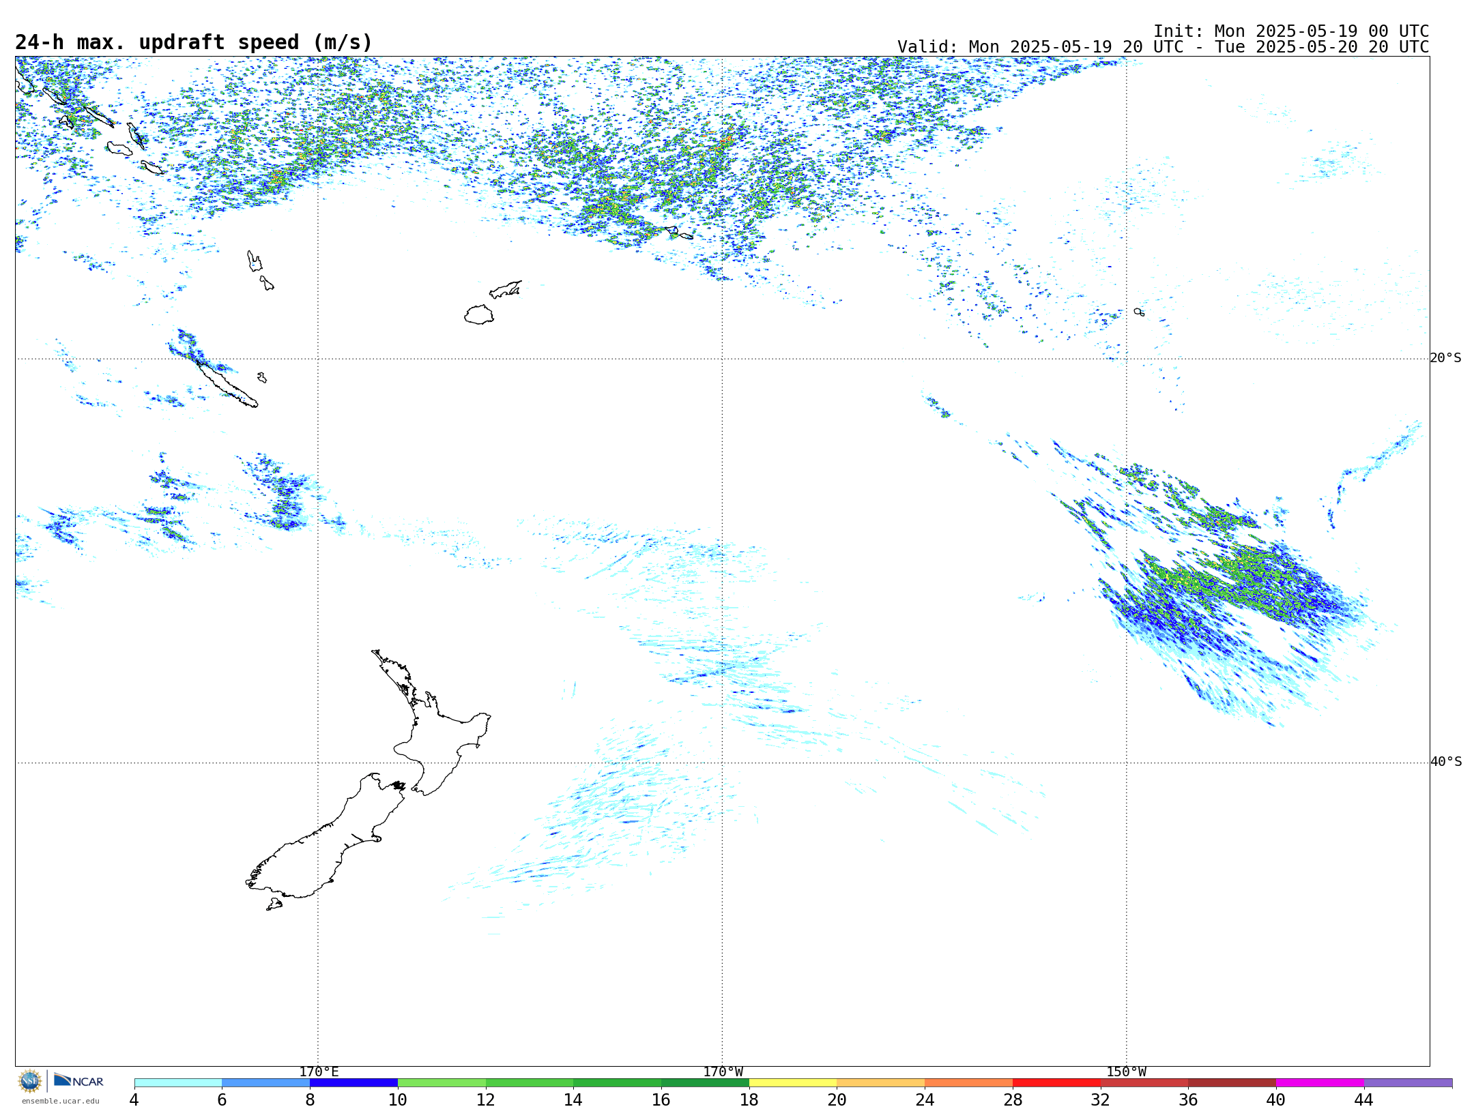
Task: Click the light green 10-12 colorbar swatch
Action: 442,1083
